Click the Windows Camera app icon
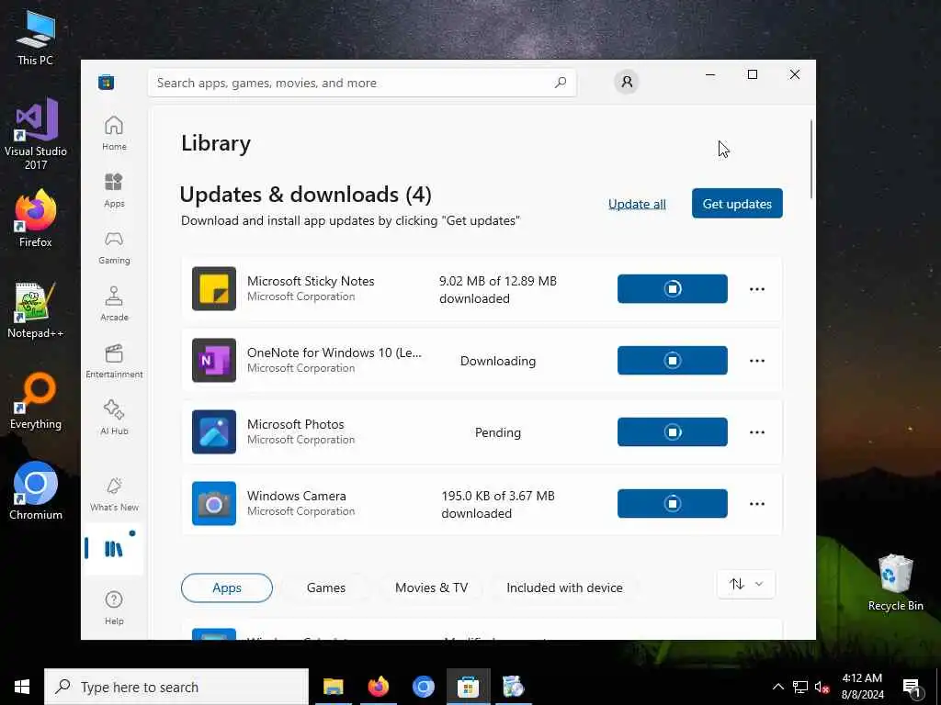This screenshot has height=705, width=941. click(213, 504)
